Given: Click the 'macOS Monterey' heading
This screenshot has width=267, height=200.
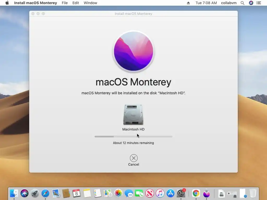Looking at the screenshot, I should [x=133, y=82].
